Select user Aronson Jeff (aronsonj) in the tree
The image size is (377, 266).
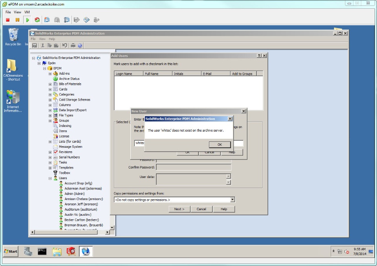[x=81, y=204]
